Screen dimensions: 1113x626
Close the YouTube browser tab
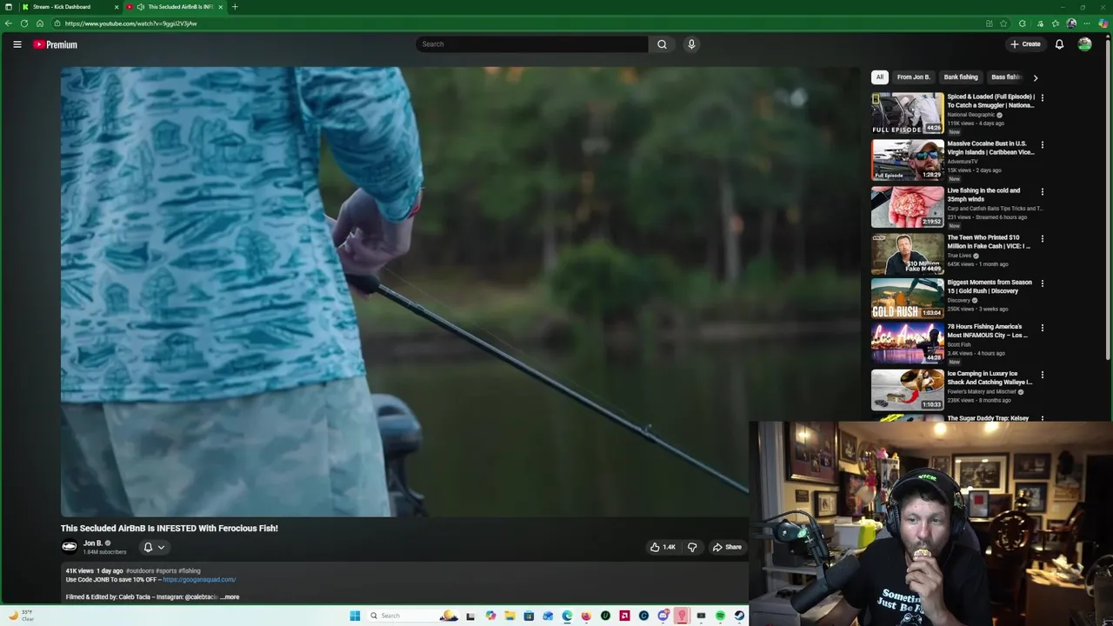click(220, 7)
